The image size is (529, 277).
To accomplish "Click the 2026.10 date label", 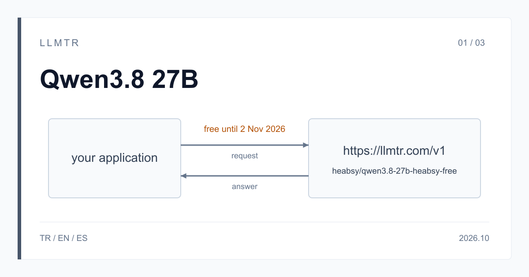I will 474,238.
